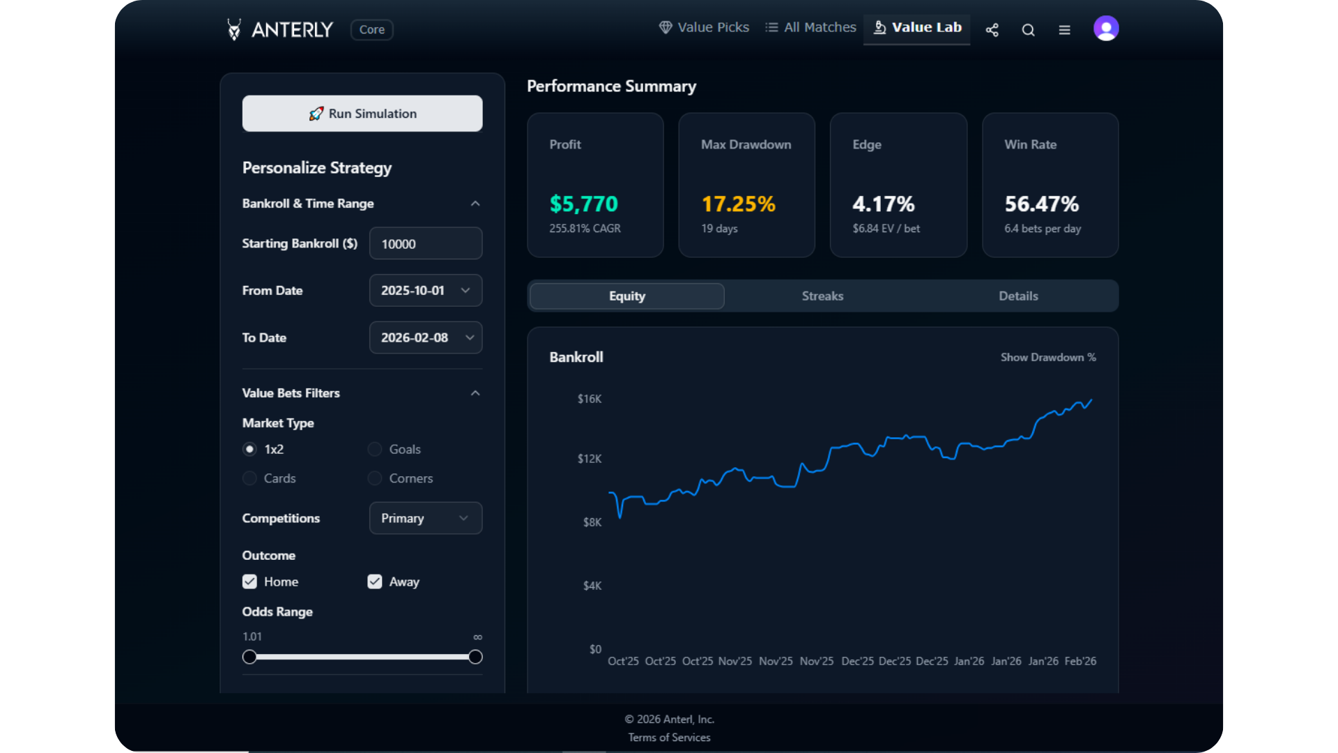Switch to the Streaks tab
The height and width of the screenshot is (753, 1338).
coord(822,296)
